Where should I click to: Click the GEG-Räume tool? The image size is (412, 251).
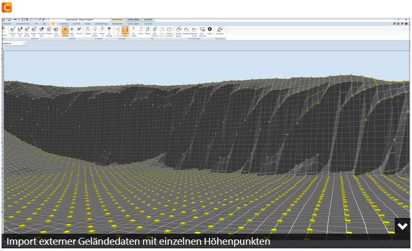162,32
